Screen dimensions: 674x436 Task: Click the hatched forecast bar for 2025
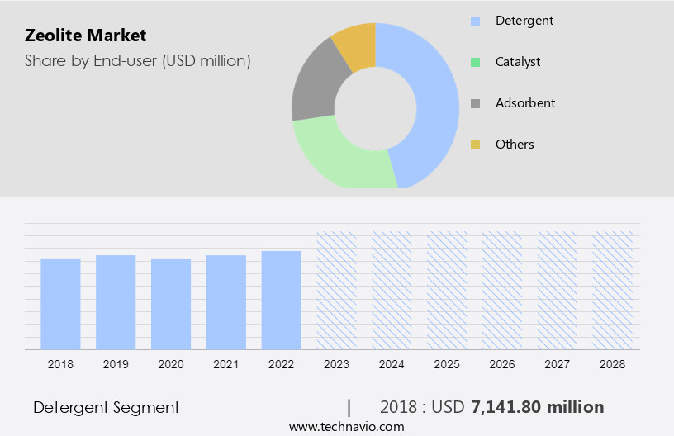click(x=447, y=290)
